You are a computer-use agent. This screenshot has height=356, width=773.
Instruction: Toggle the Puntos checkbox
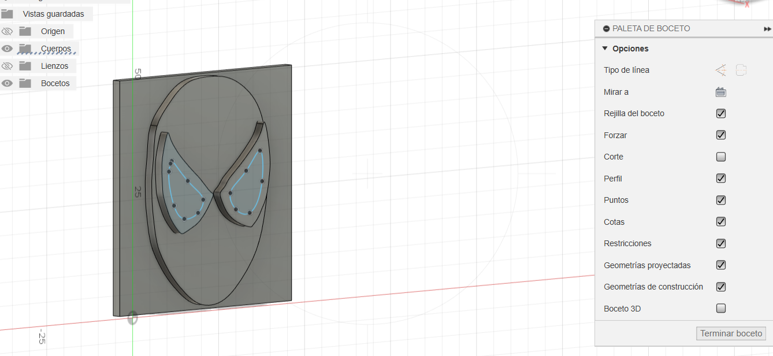[721, 200]
